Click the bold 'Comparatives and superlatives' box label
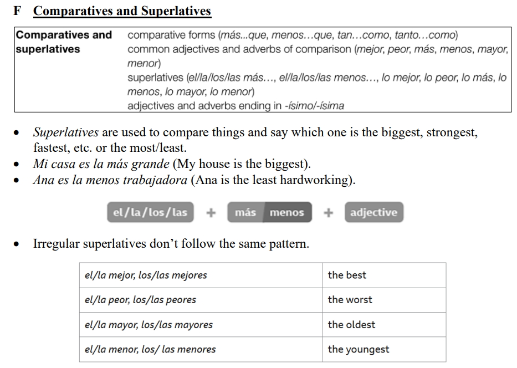This screenshot has width=517, height=368. pos(64,42)
